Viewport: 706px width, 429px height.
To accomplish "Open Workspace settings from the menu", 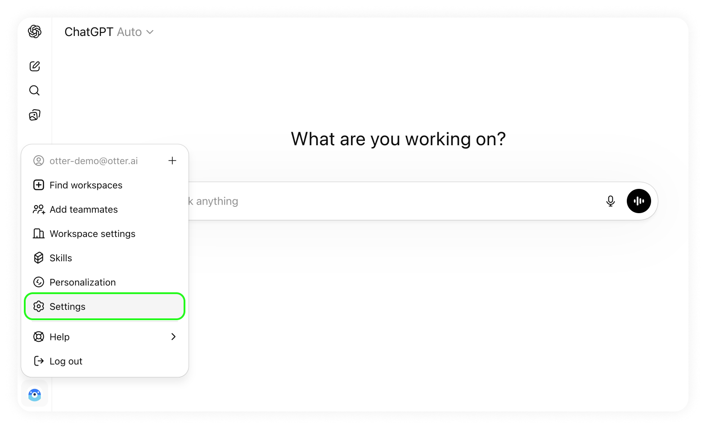I will 92,234.
